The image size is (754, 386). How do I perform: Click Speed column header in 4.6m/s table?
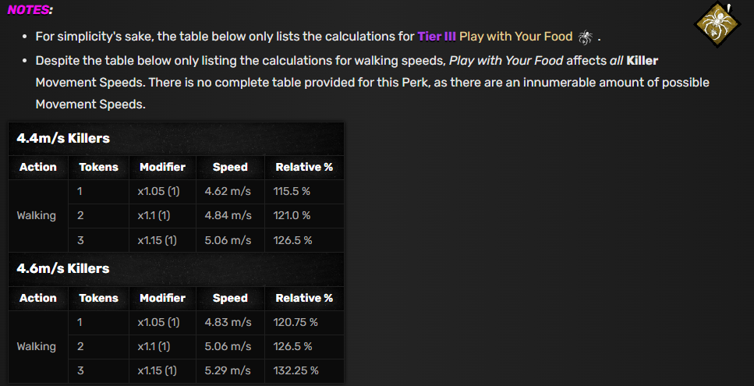(230, 298)
